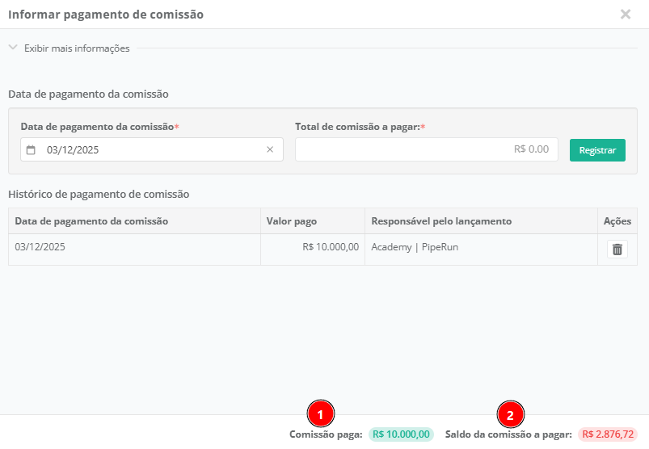This screenshot has height=449, width=649.
Task: Select the 03/12/2025 cell in history table
Action: tap(40, 247)
